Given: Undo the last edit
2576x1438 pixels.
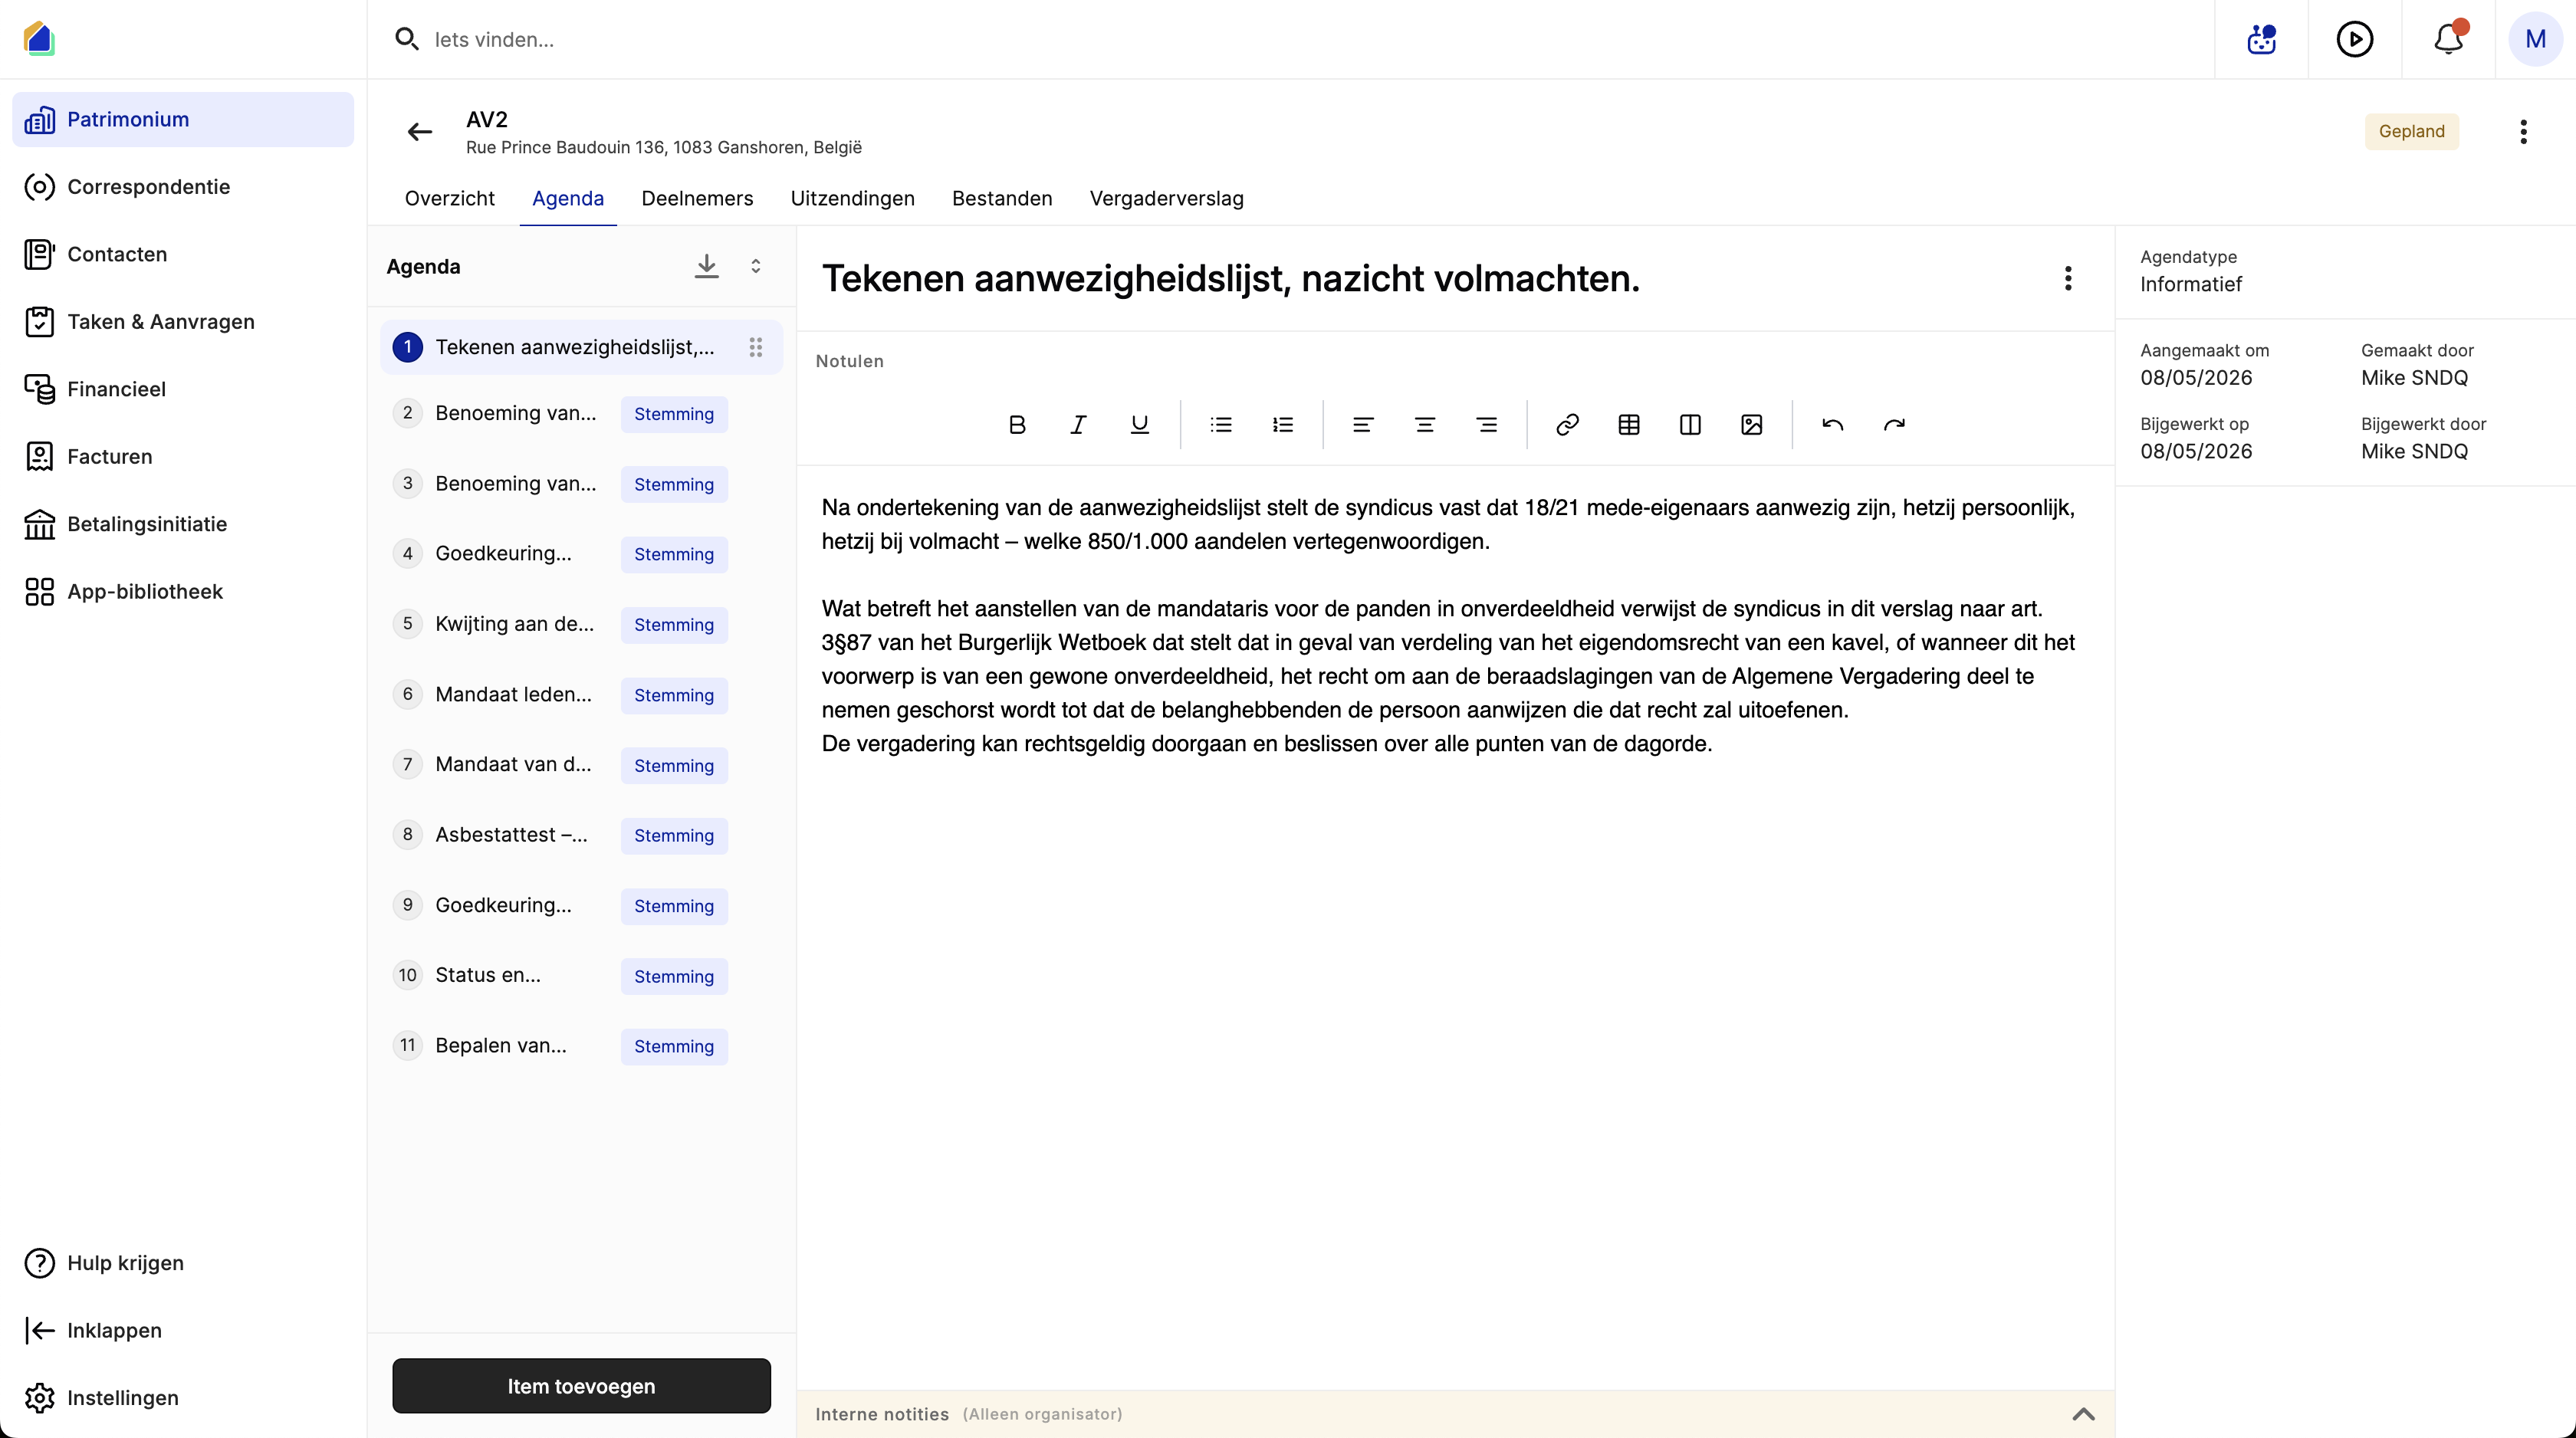Looking at the screenshot, I should pos(1832,425).
